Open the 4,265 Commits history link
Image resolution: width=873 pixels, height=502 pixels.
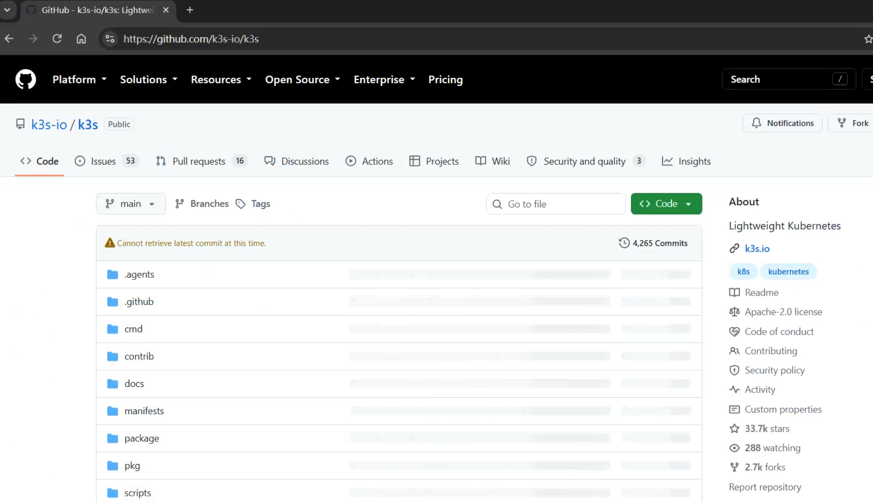coord(653,243)
